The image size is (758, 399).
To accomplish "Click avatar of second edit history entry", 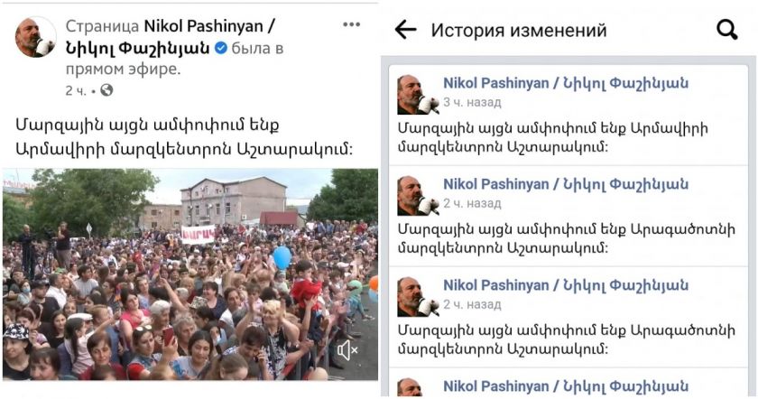I will pyautogui.click(x=417, y=195).
